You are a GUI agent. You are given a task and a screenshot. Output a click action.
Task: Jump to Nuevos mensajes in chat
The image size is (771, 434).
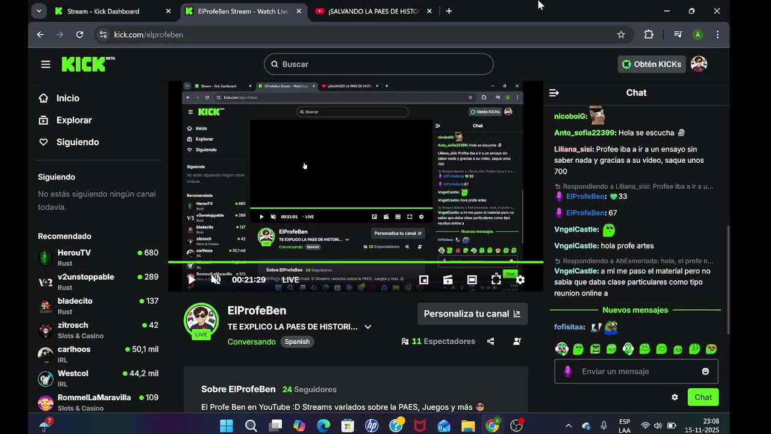click(x=635, y=310)
